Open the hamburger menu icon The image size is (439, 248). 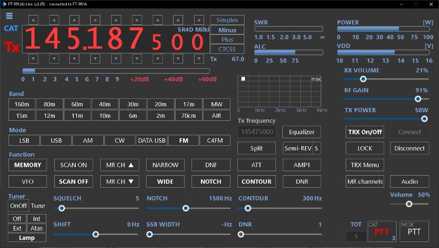pyautogui.click(x=9, y=16)
